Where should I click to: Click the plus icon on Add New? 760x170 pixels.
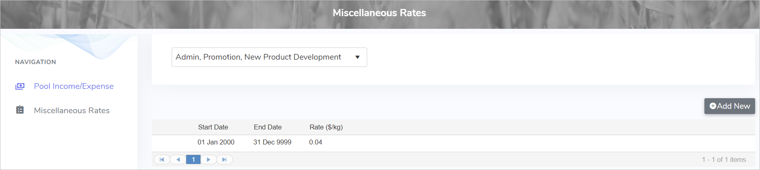pos(713,106)
